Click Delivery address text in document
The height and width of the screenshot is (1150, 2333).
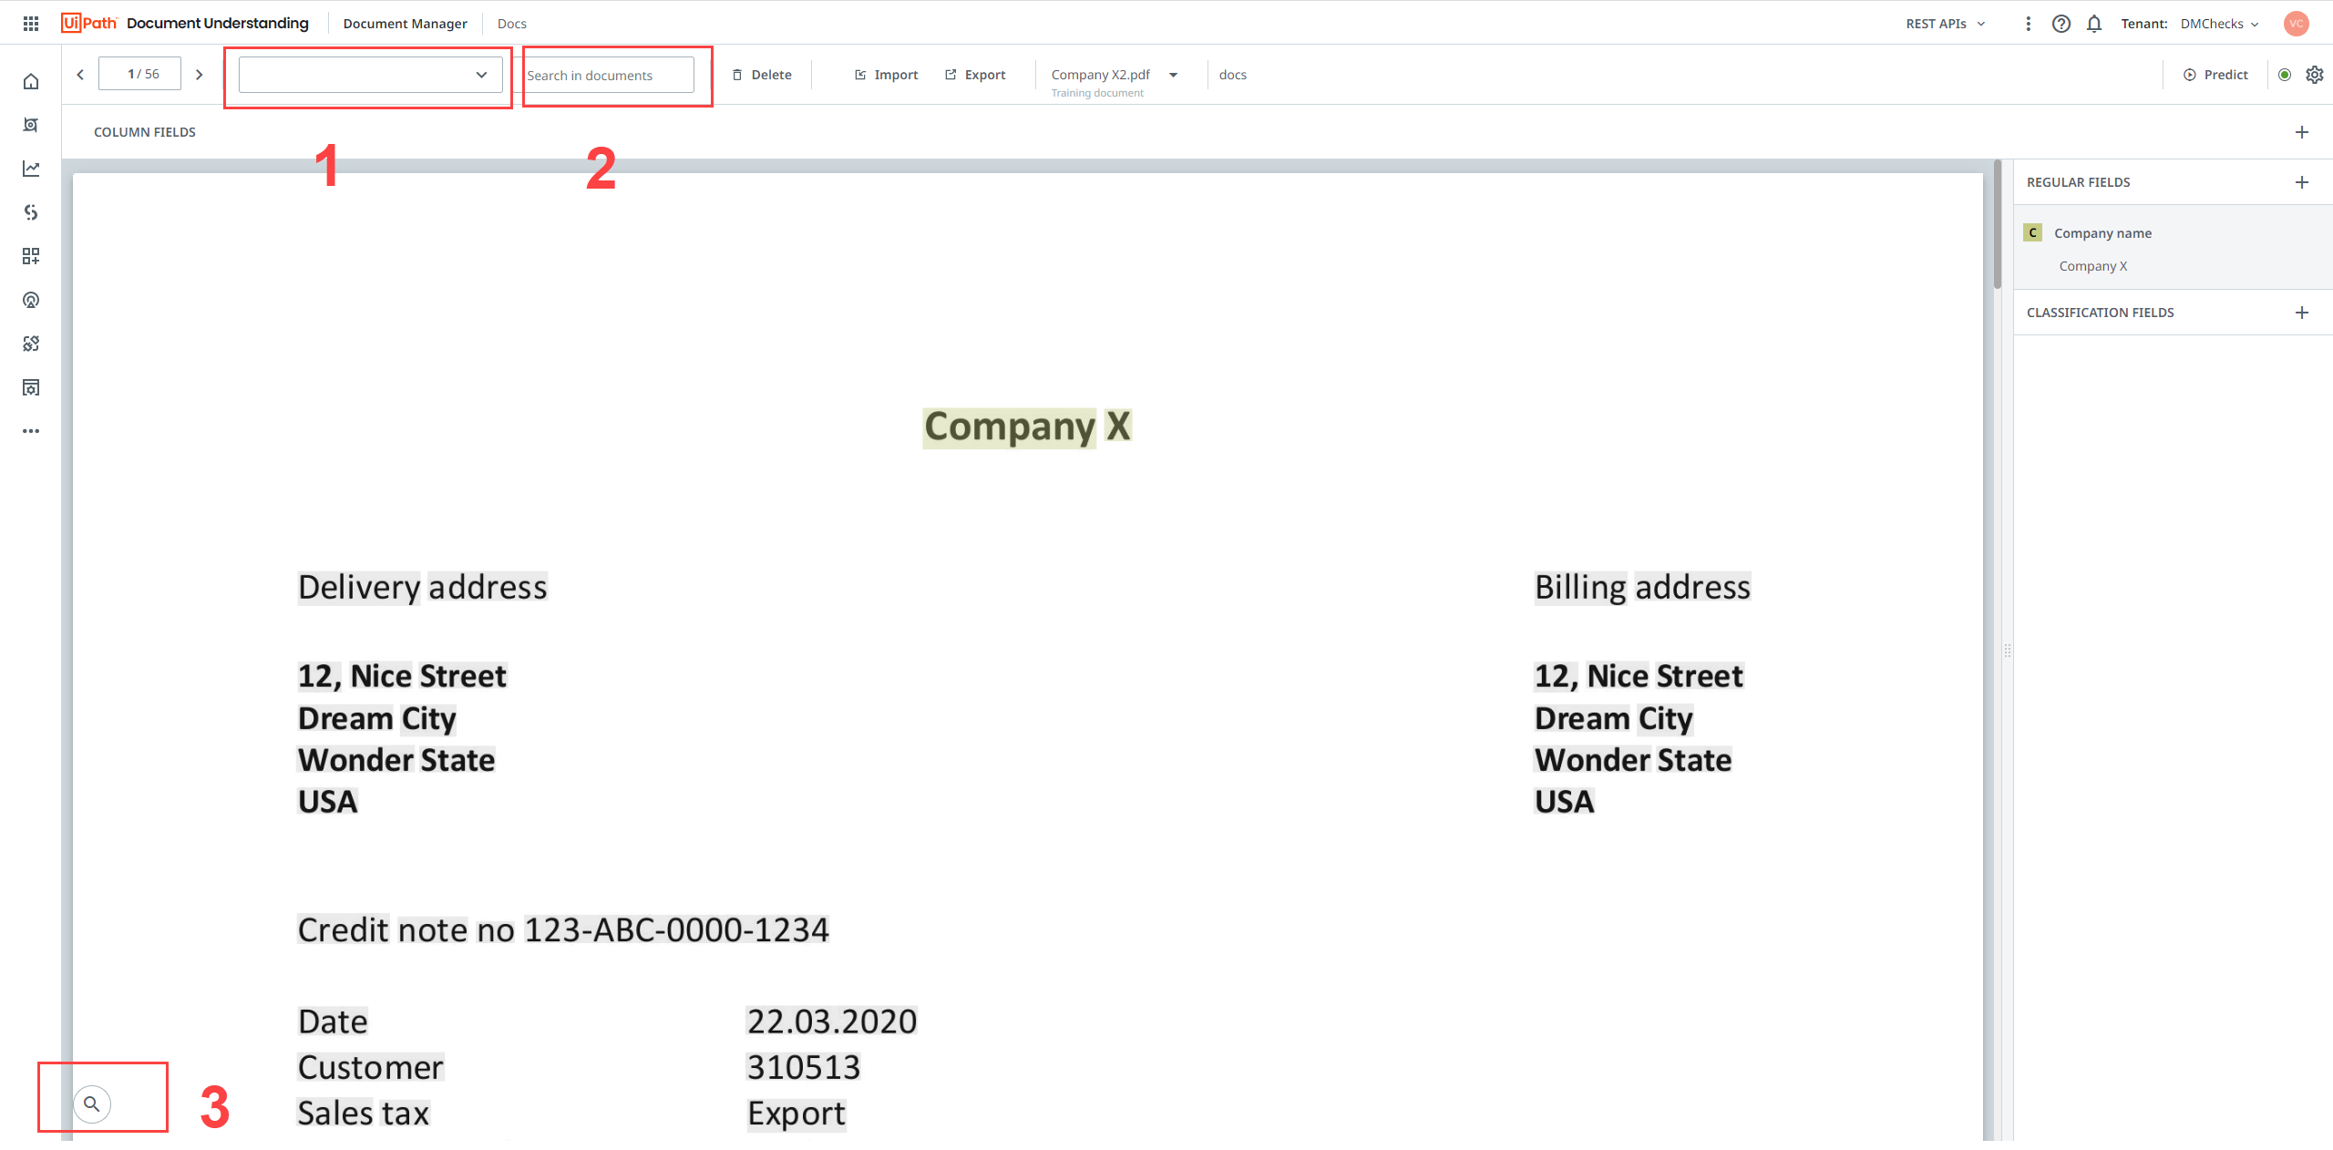(422, 588)
